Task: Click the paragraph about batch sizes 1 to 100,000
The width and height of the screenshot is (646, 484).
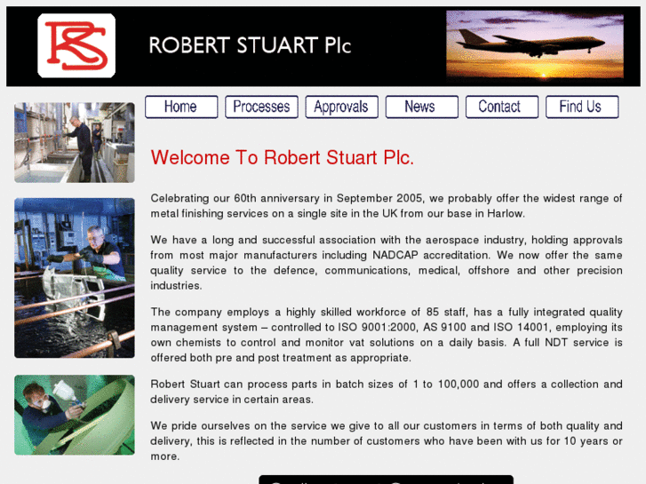Action: click(x=387, y=392)
